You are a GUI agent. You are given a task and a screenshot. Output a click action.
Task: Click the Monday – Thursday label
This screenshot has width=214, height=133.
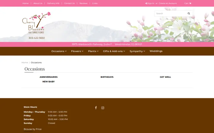[34, 112]
